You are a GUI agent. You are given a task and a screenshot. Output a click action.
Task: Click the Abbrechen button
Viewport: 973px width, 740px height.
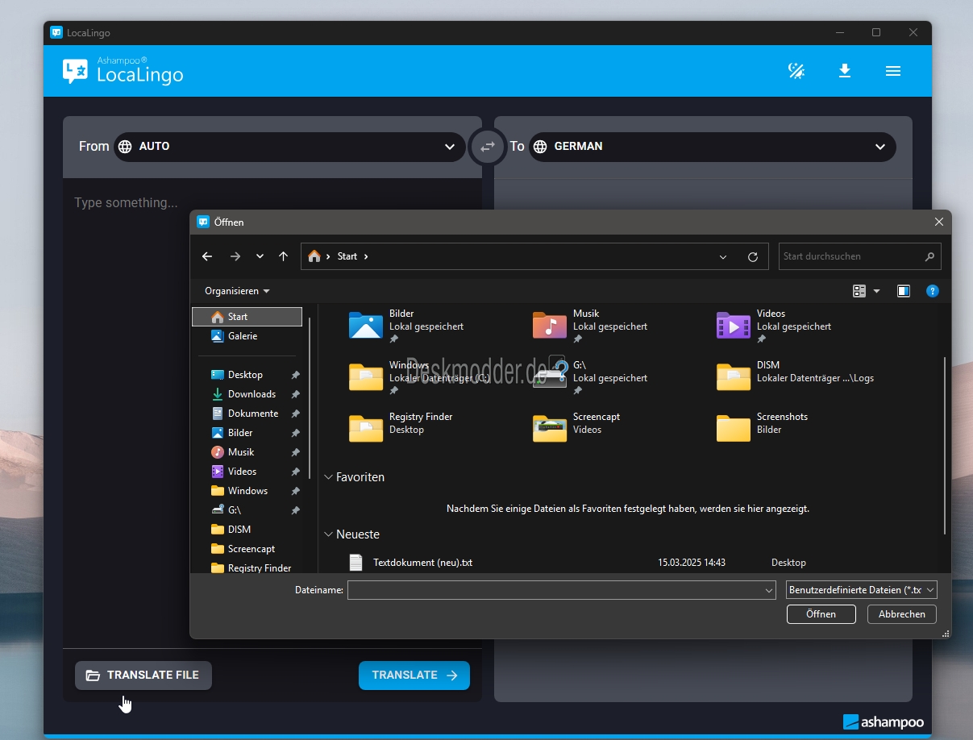coord(901,614)
